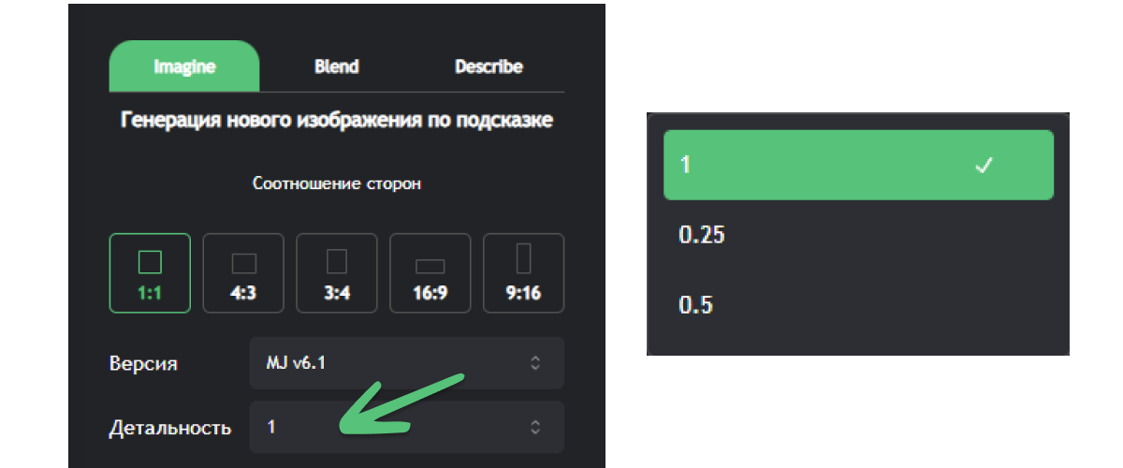Pick the 3:4 portrait ratio icon
1123x468 pixels.
pos(337,261)
